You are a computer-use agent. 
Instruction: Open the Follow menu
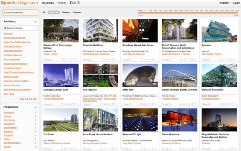click(62, 3)
